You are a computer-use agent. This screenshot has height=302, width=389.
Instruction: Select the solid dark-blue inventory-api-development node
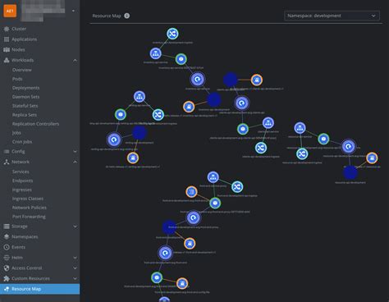click(x=214, y=99)
